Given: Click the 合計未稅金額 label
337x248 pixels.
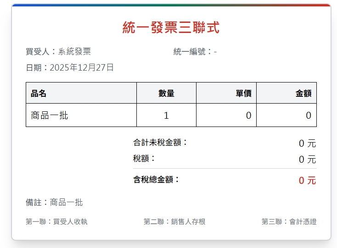Looking at the screenshot, I should pyautogui.click(x=160, y=143).
